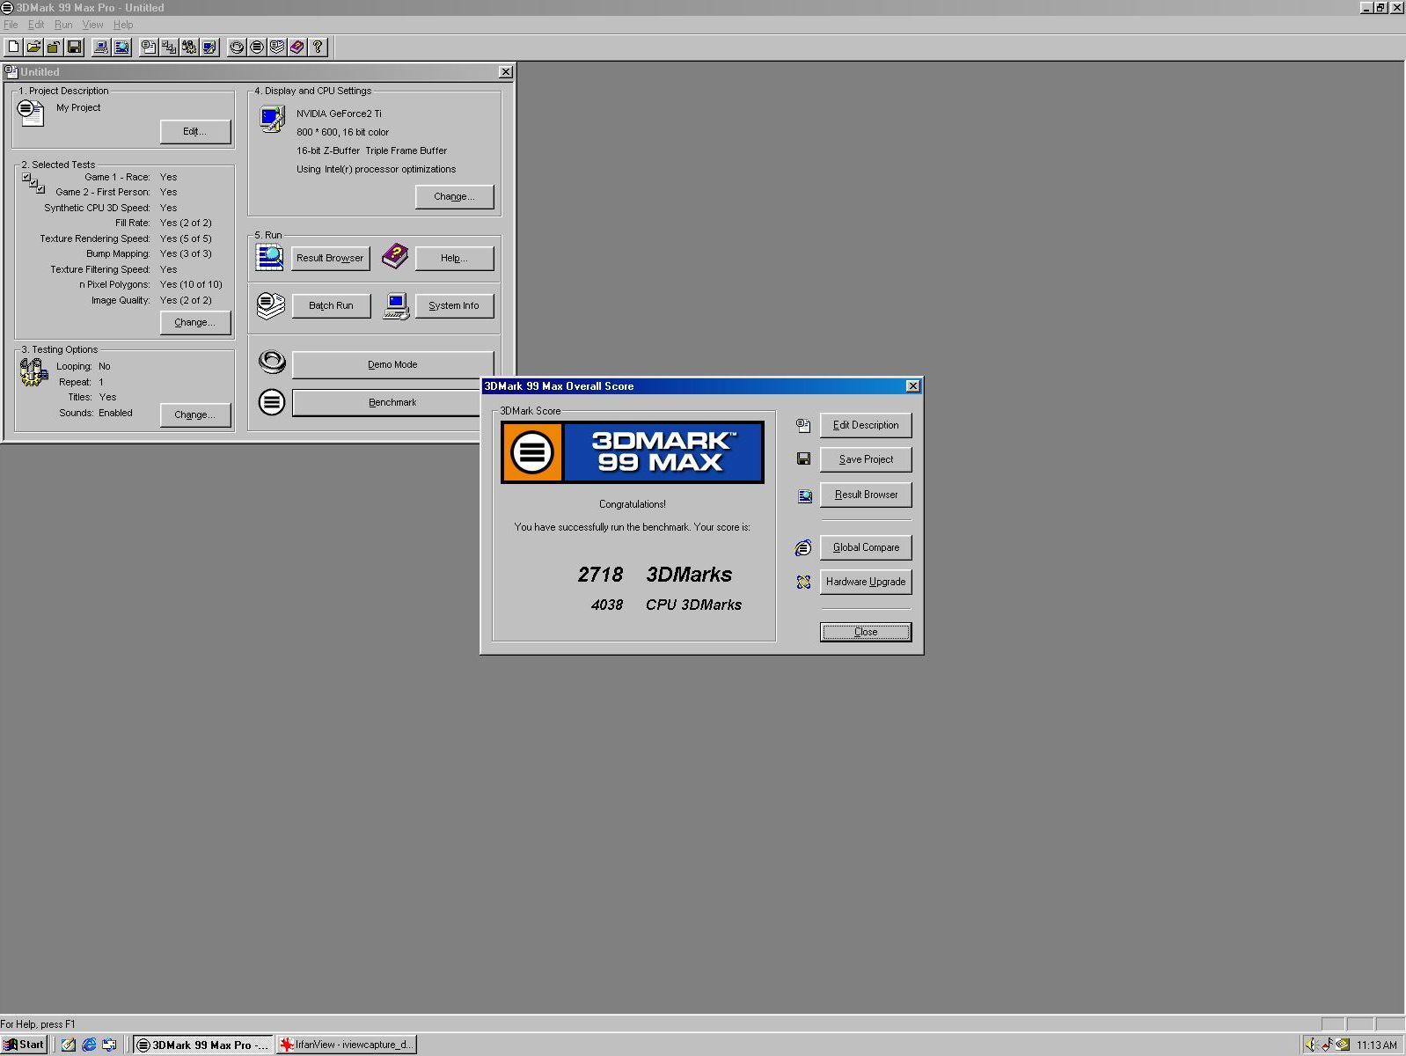Click the volume speaker tray icon
This screenshot has height=1056, width=1406.
pos(1310,1045)
